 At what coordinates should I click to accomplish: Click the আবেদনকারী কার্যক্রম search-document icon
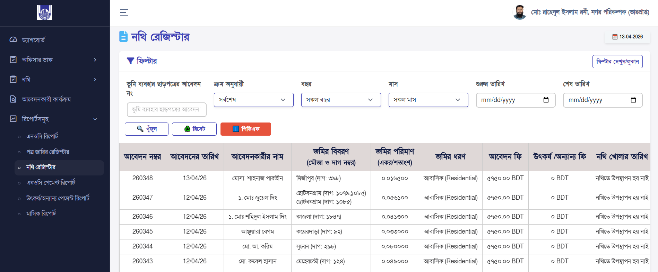pyautogui.click(x=13, y=99)
